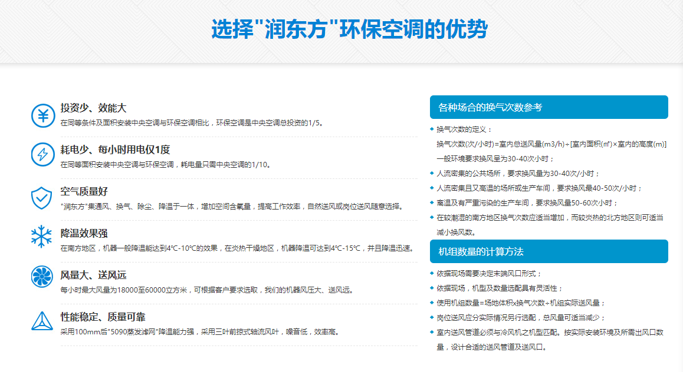Click the shield checkmark air quality icon
Image resolution: width=683 pixels, height=372 pixels.
pos(42,197)
